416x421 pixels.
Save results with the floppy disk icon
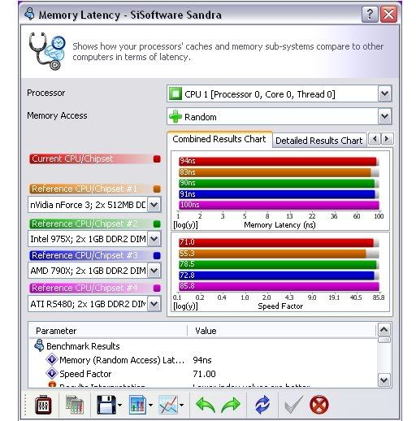point(106,405)
